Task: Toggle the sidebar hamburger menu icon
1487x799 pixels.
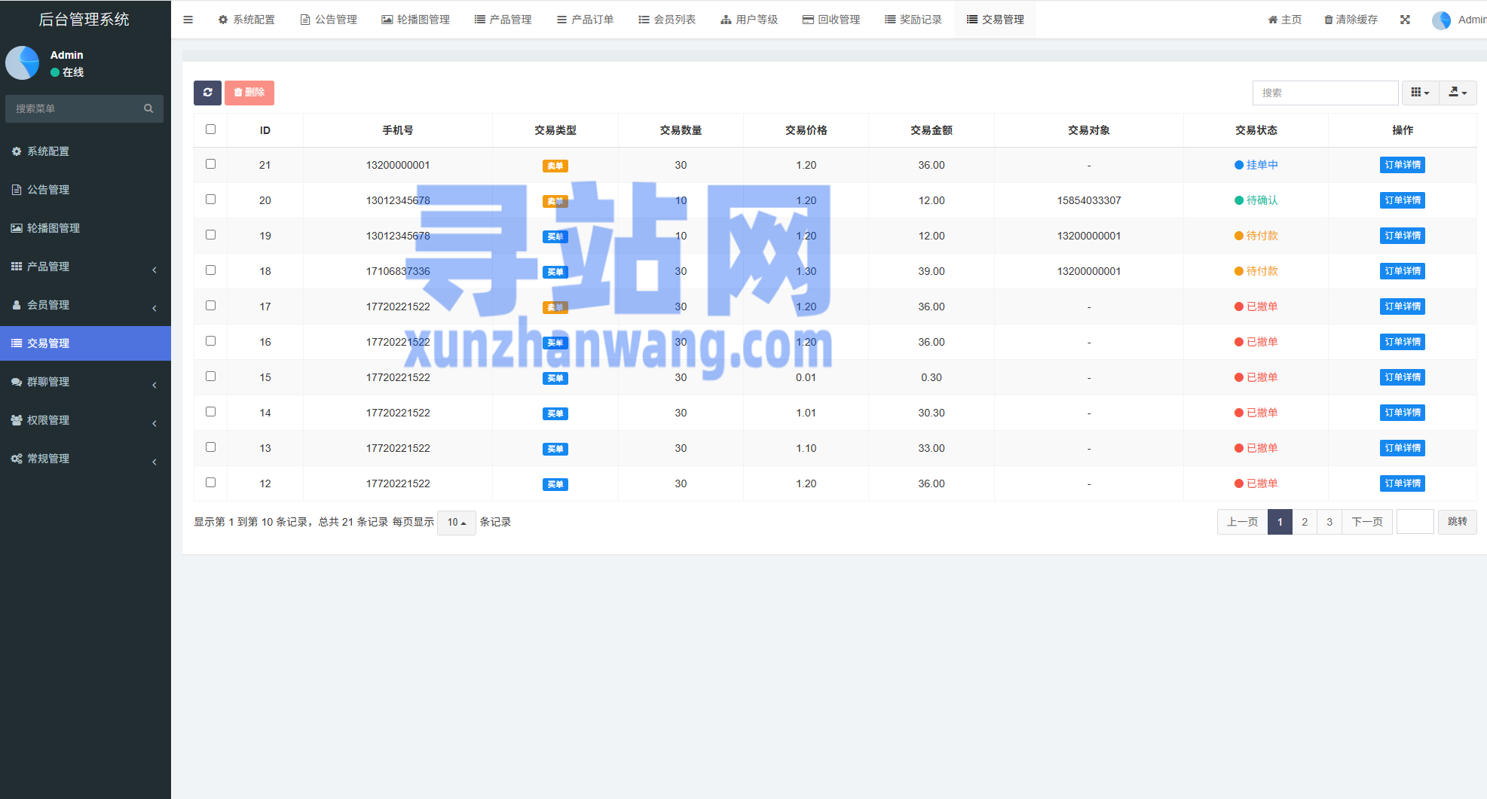Action: 188,20
